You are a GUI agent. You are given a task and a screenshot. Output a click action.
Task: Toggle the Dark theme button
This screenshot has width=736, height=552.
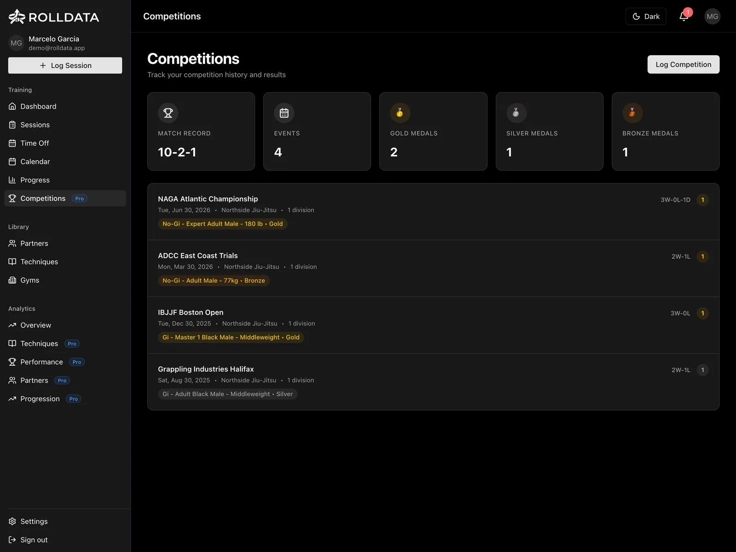click(646, 17)
